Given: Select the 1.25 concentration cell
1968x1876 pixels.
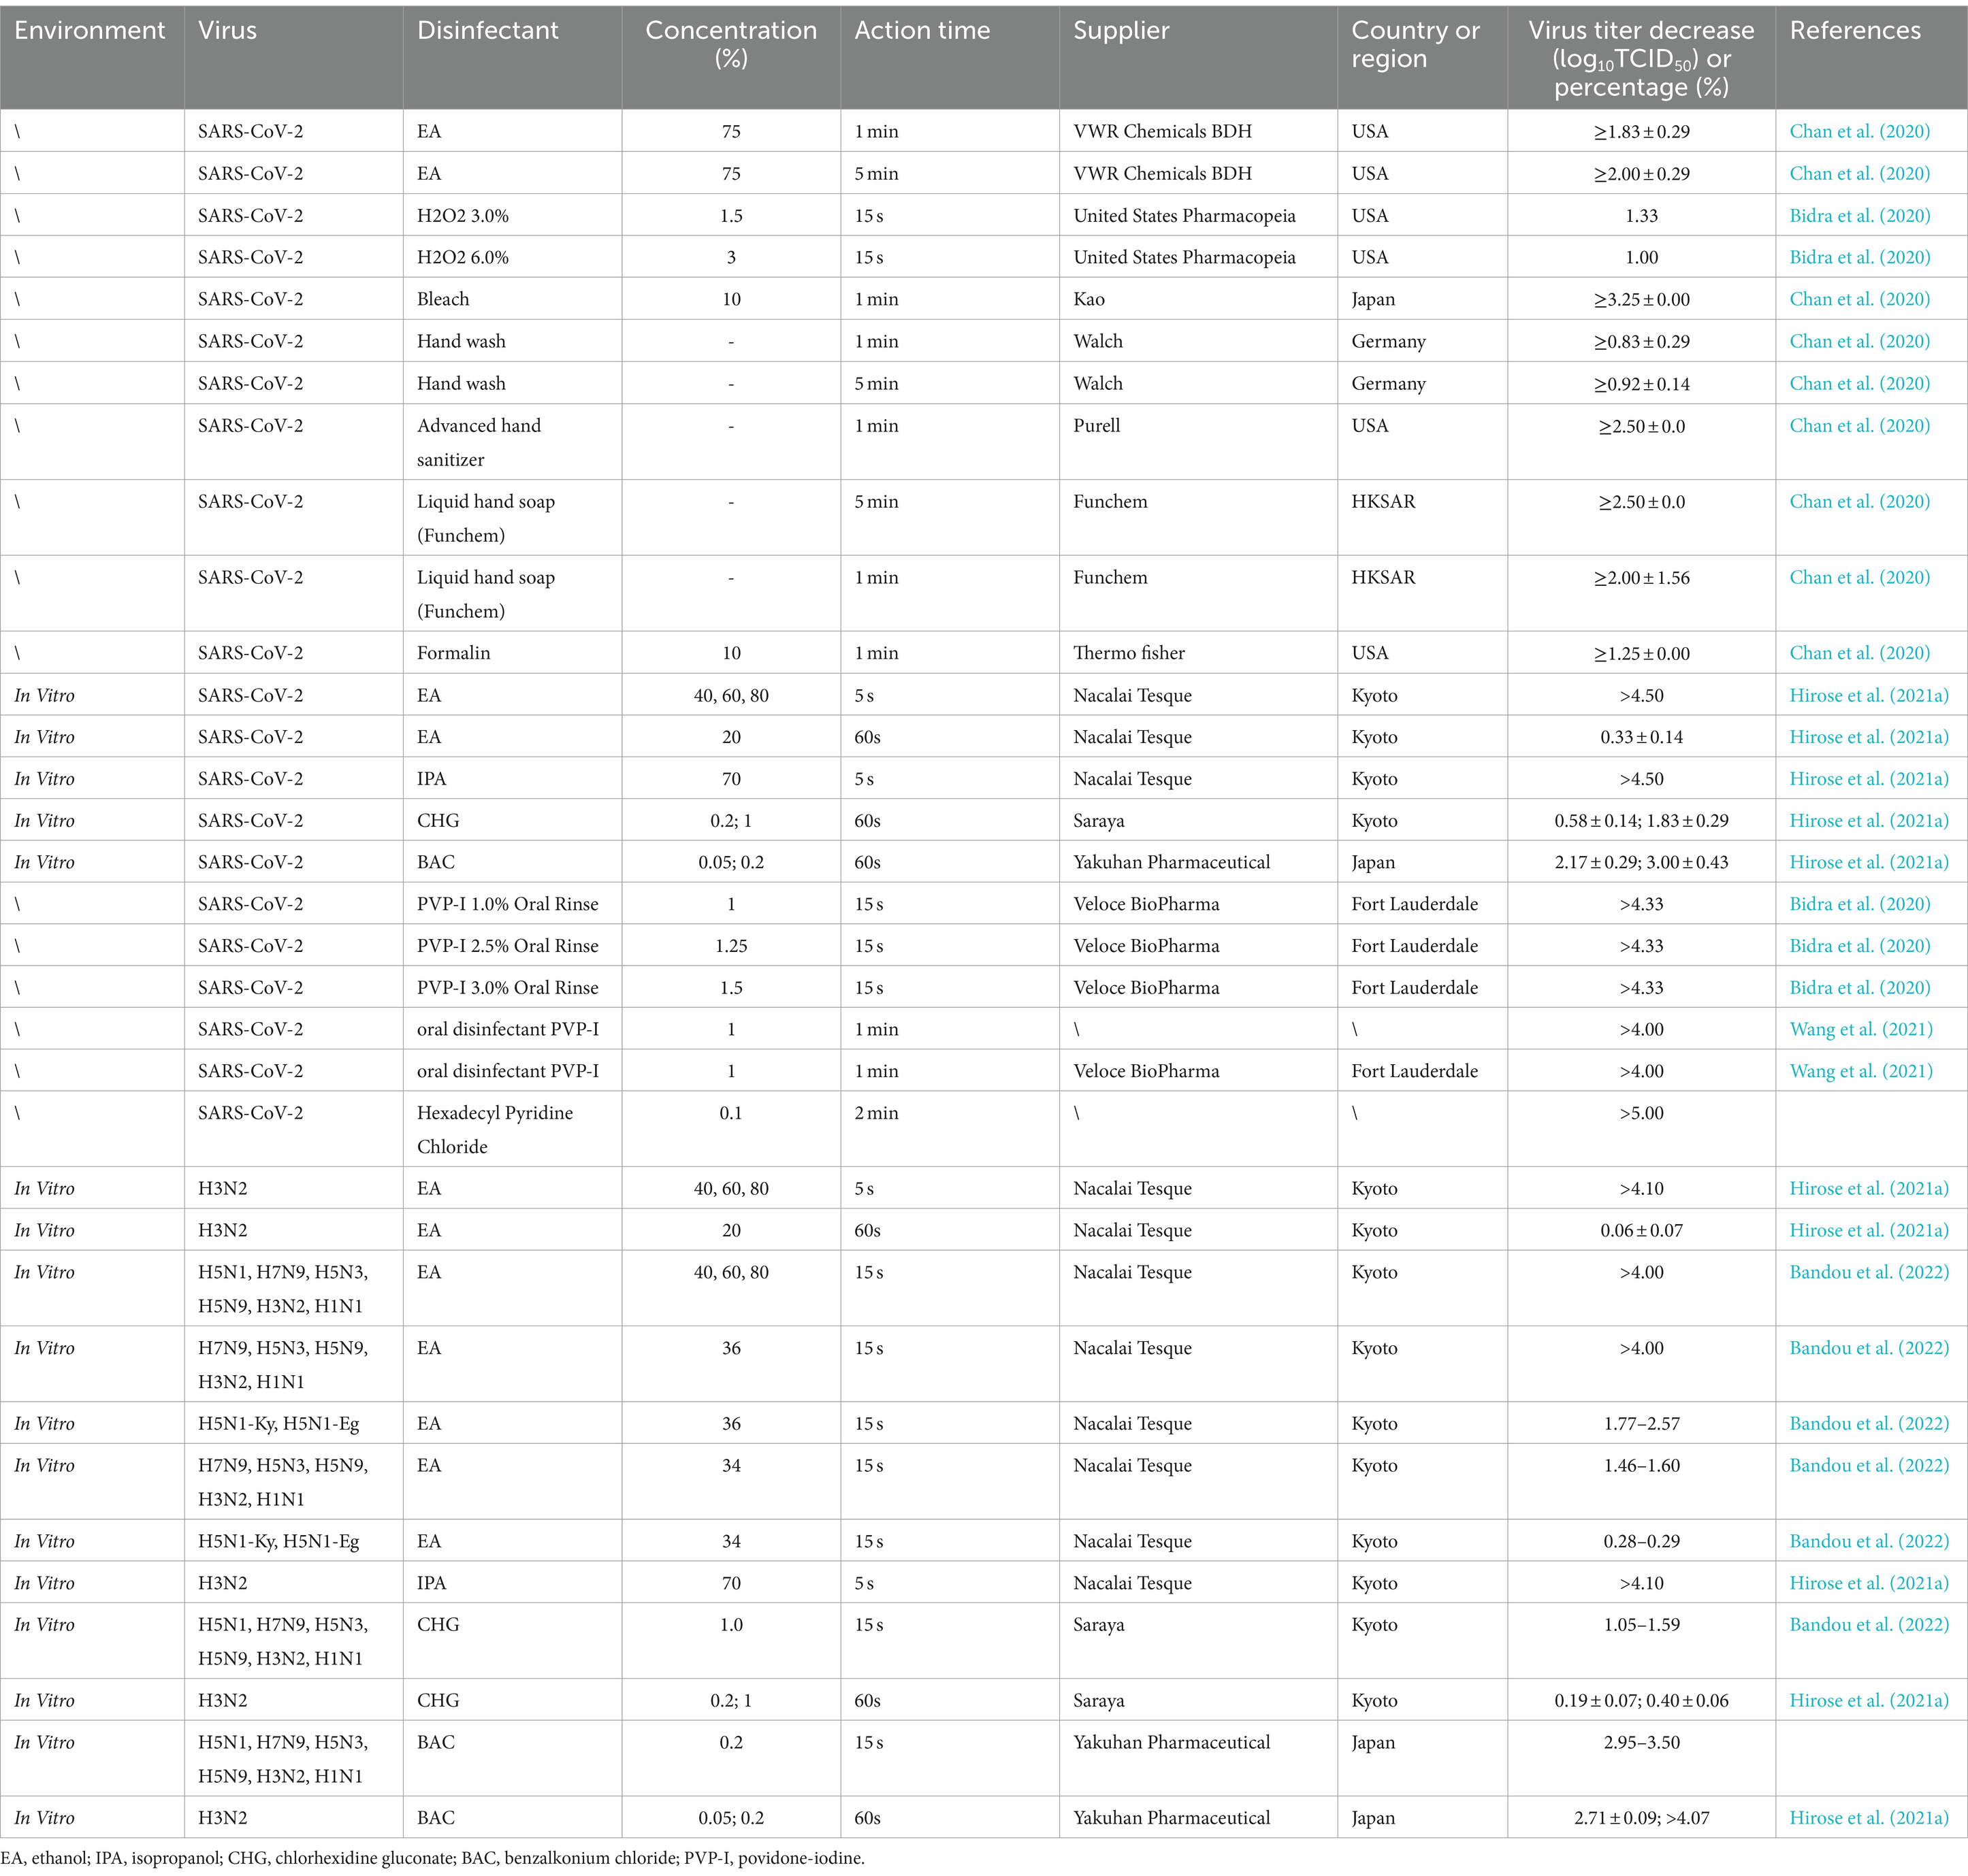Looking at the screenshot, I should click(x=731, y=946).
